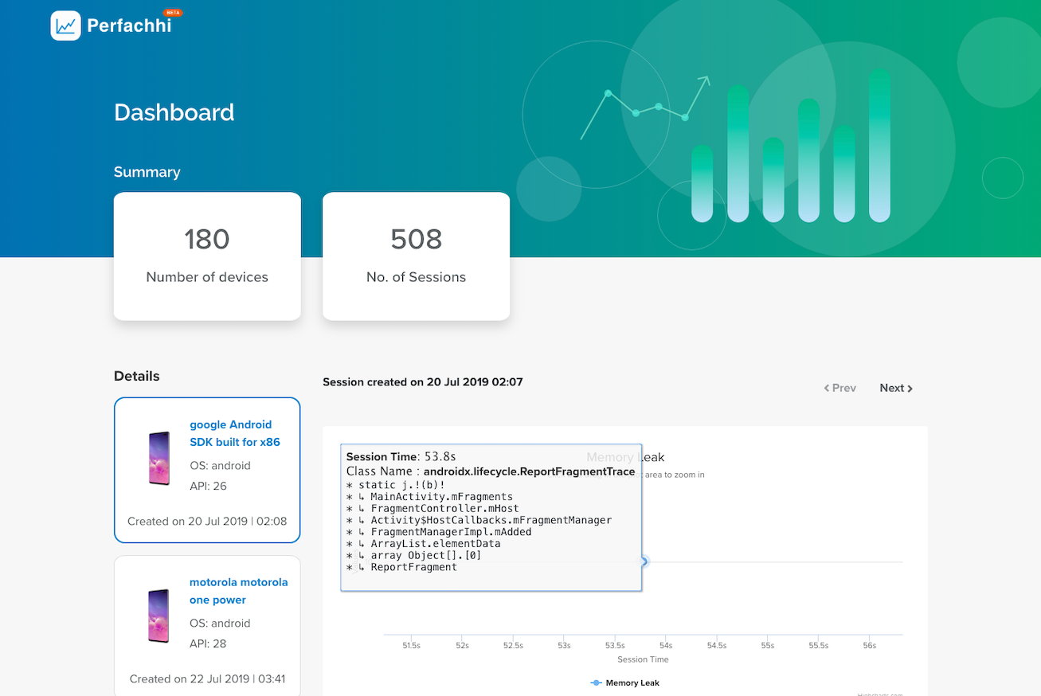Click the Perfachhi brand name
1041x696 pixels.
[x=129, y=25]
